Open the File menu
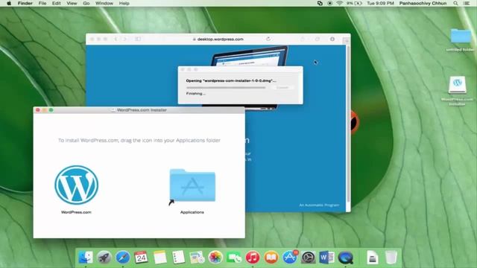Viewport: 477px width, 268px height. point(42,3)
